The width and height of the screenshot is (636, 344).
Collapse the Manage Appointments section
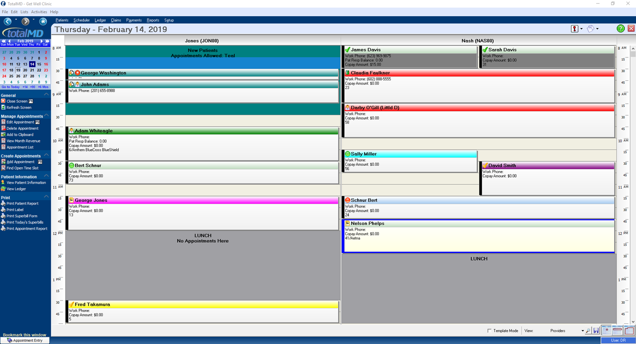(x=46, y=116)
